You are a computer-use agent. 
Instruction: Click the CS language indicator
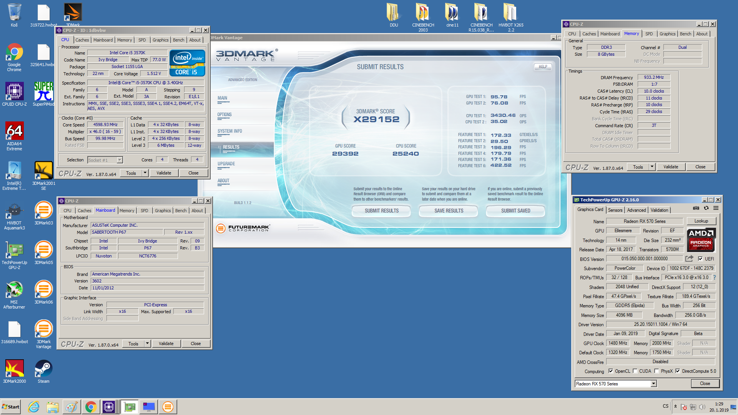click(x=665, y=406)
